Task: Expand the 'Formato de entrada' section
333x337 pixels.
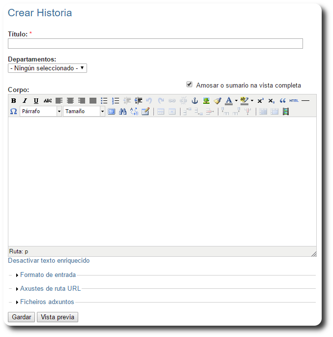Action: pos(48,275)
